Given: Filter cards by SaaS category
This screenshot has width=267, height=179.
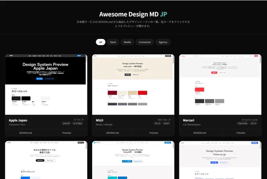Looking at the screenshot, I should pos(113,42).
